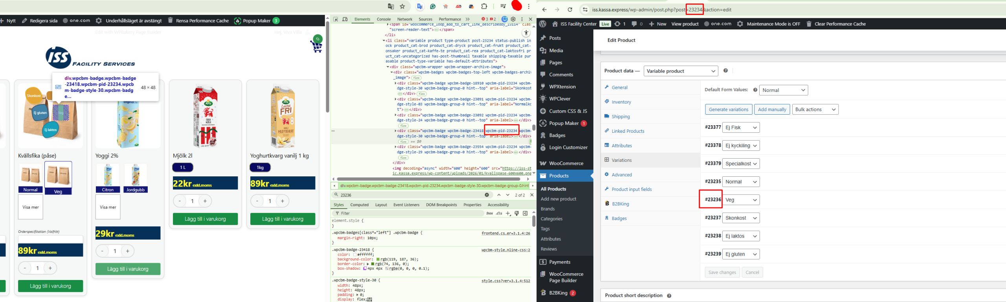Screen dimensions: 1006x302
Task: Add Mjölk 2l to cart
Action: tap(205, 219)
